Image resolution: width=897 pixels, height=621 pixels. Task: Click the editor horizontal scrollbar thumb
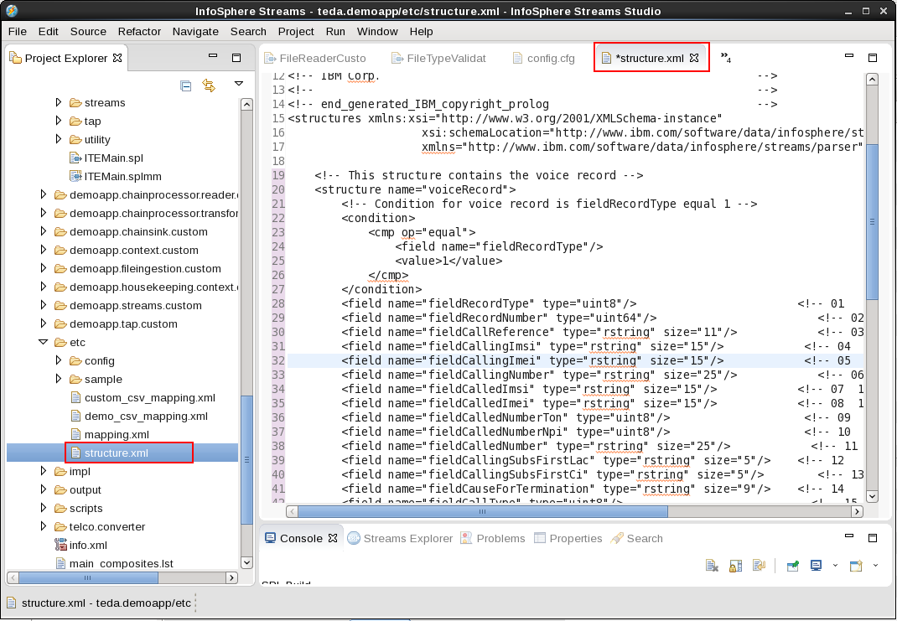[483, 511]
